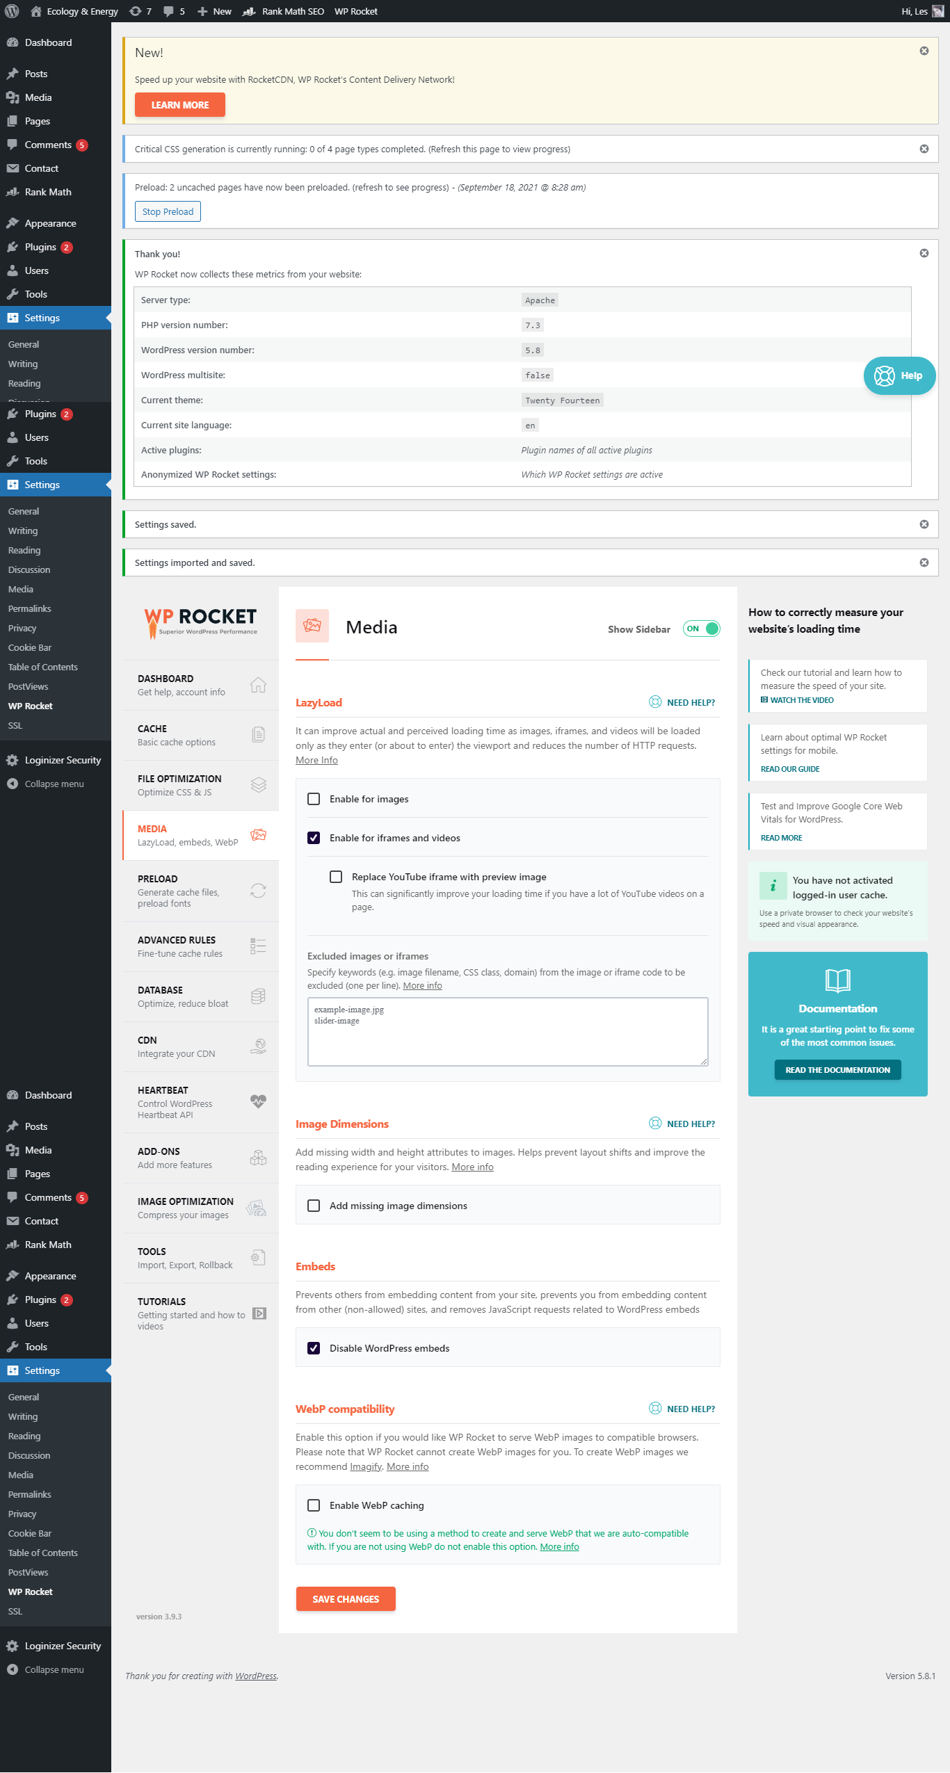Click the Advanced Rules list icon

coord(258,946)
